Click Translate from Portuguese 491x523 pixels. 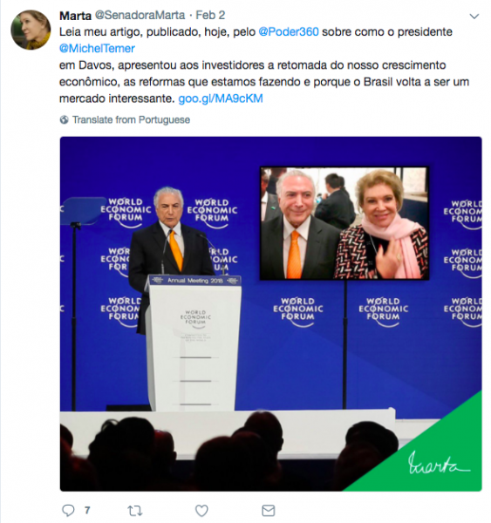131,119
